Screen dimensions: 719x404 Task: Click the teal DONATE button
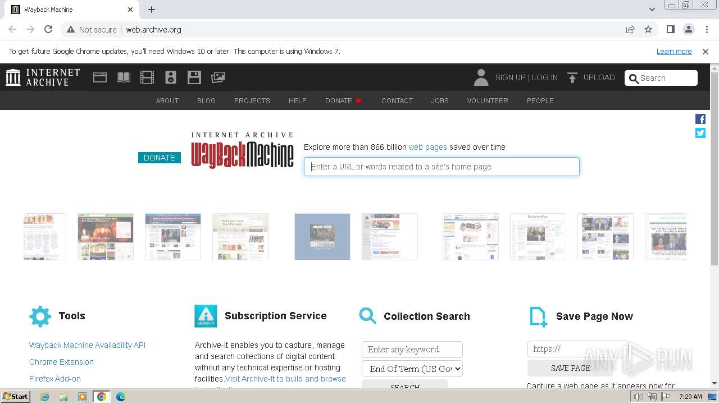[160, 158]
